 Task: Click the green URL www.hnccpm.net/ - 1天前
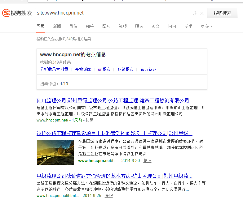[59, 120]
